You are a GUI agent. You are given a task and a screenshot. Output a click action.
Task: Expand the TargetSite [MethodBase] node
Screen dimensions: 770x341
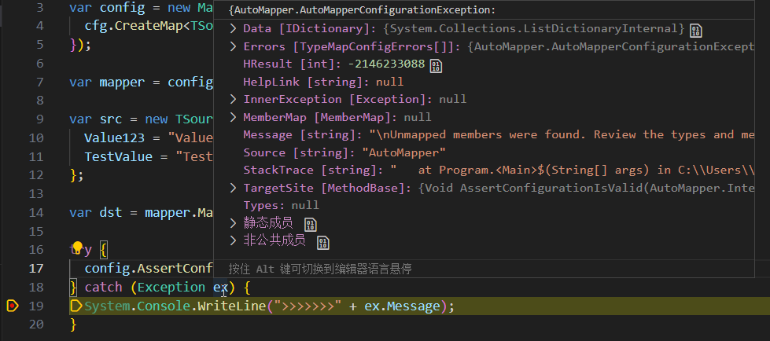point(234,188)
